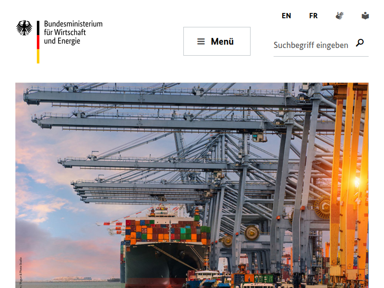384x288 pixels.
Task: Switch the site language to FR
Action: click(x=313, y=16)
